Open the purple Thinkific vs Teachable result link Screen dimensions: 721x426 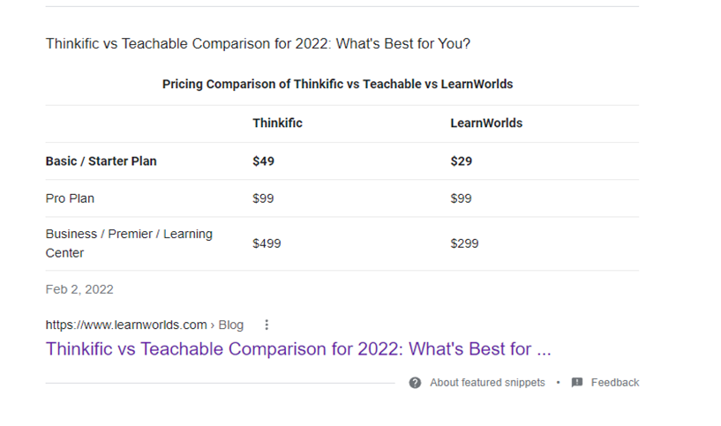pyautogui.click(x=298, y=348)
